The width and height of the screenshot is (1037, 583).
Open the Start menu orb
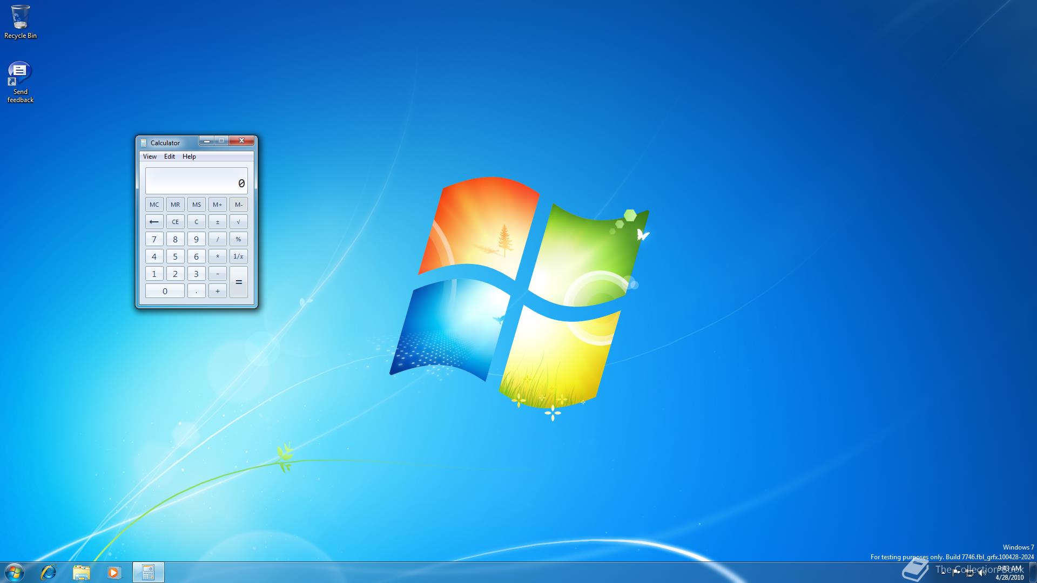[15, 572]
